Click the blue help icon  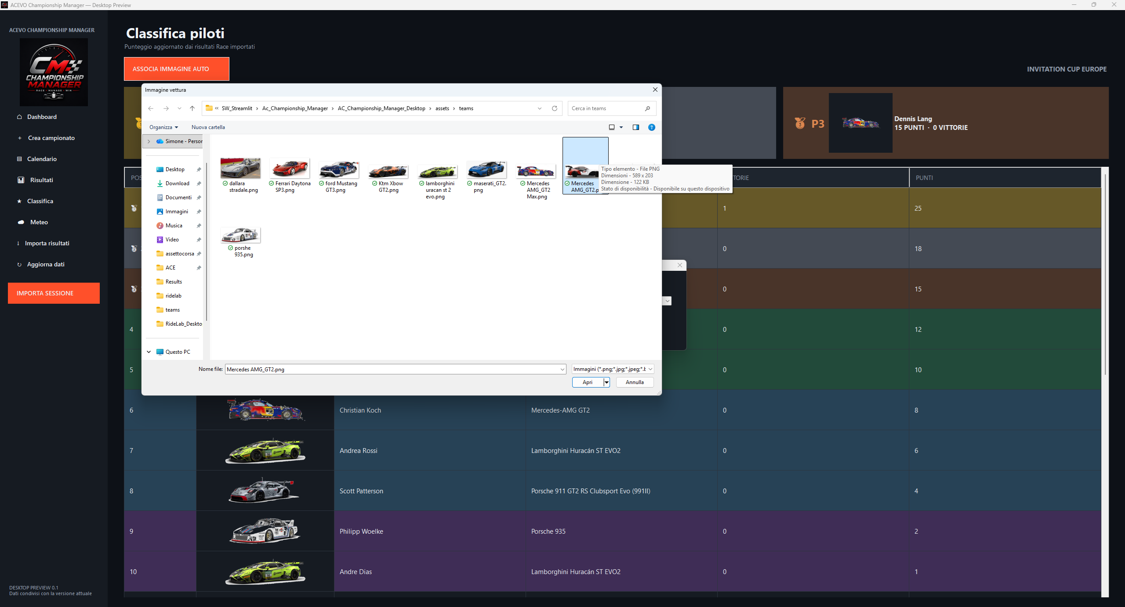(x=652, y=127)
